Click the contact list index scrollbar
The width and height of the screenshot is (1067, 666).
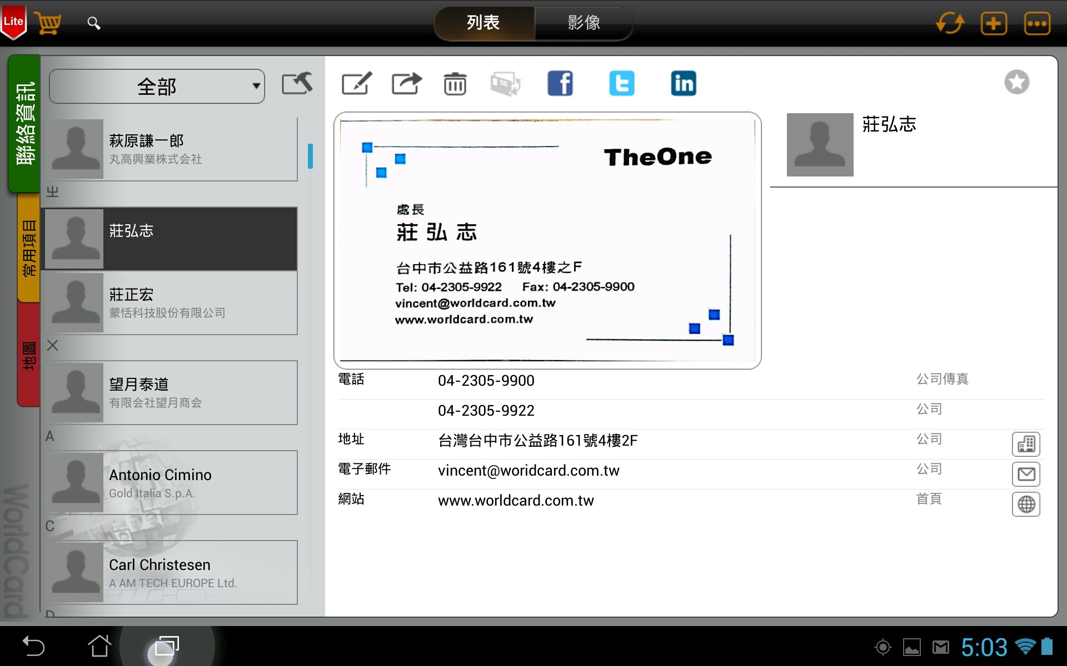pos(310,156)
